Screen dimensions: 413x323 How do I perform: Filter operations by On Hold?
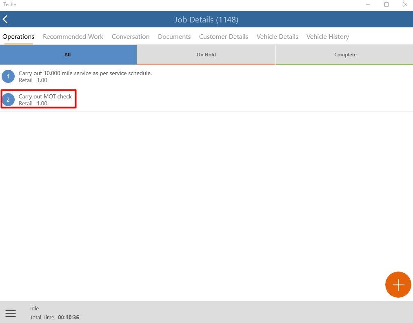pos(206,55)
